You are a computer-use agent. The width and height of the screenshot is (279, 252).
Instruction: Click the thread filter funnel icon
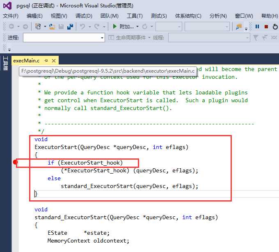[x=256, y=37]
